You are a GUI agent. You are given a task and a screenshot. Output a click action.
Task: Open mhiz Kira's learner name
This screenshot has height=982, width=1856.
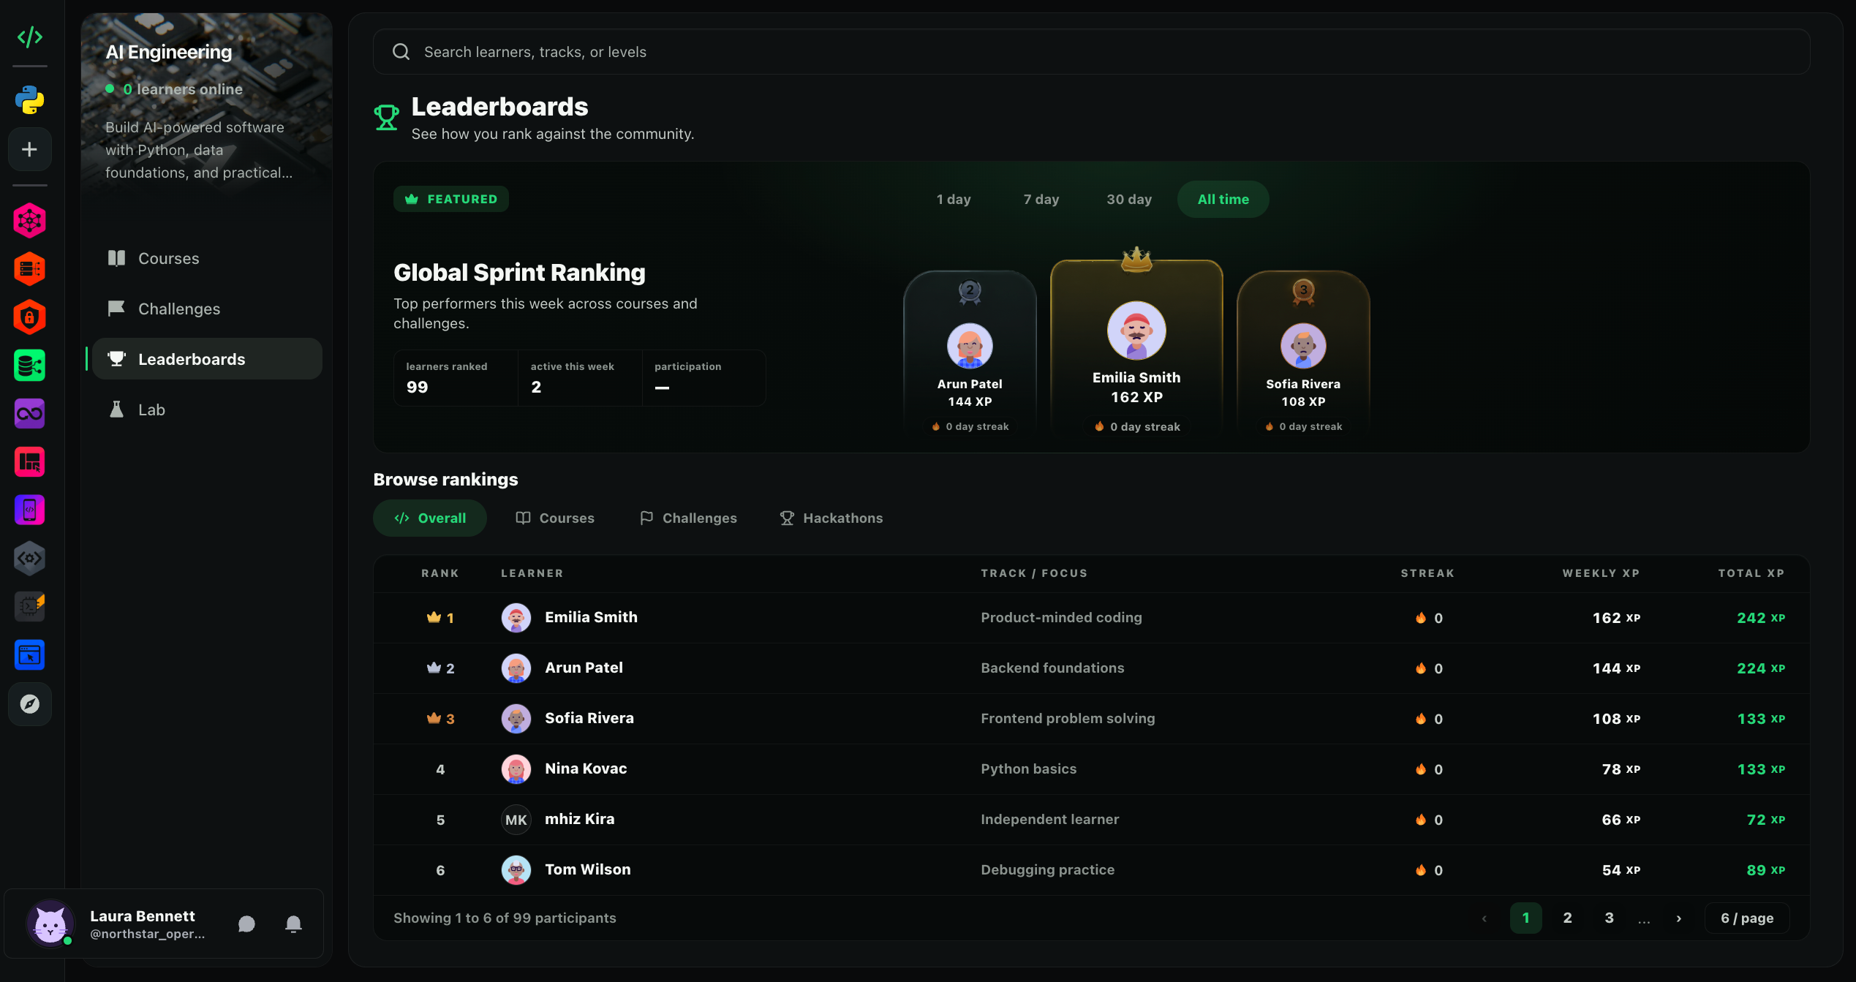pyautogui.click(x=580, y=819)
